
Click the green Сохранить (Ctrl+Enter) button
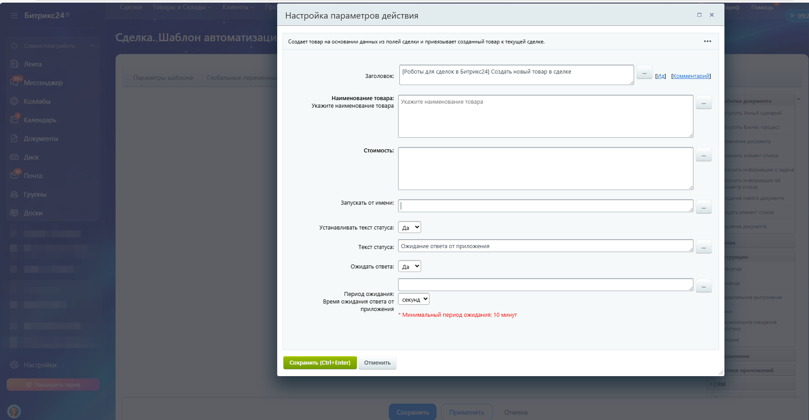[x=320, y=362]
